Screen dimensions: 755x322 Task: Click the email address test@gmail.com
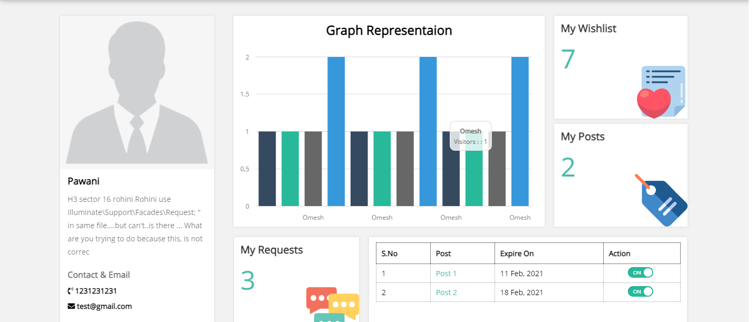(x=104, y=306)
